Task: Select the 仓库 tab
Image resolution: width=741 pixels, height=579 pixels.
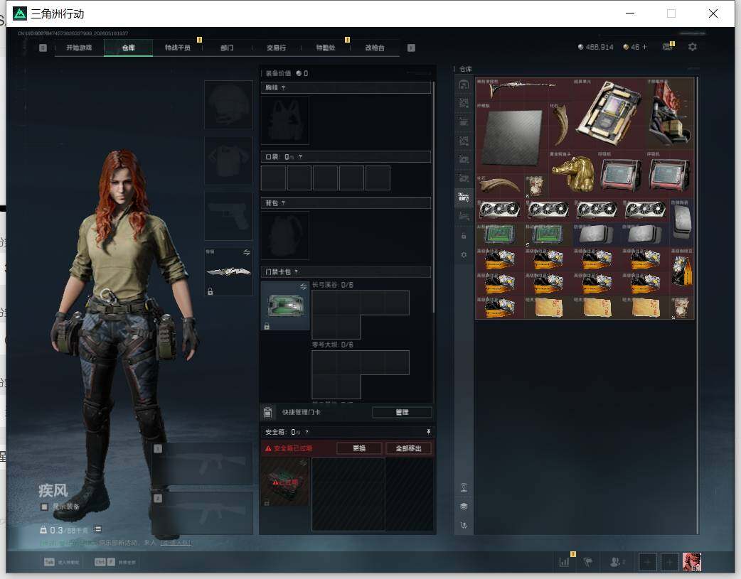Action: pos(128,48)
